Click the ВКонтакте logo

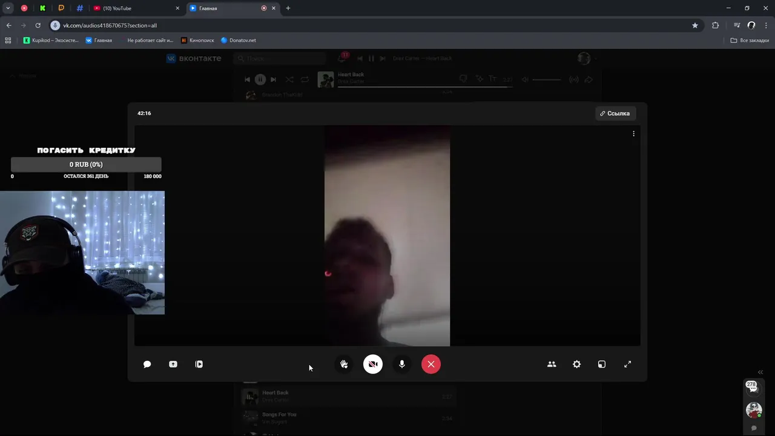pyautogui.click(x=194, y=58)
